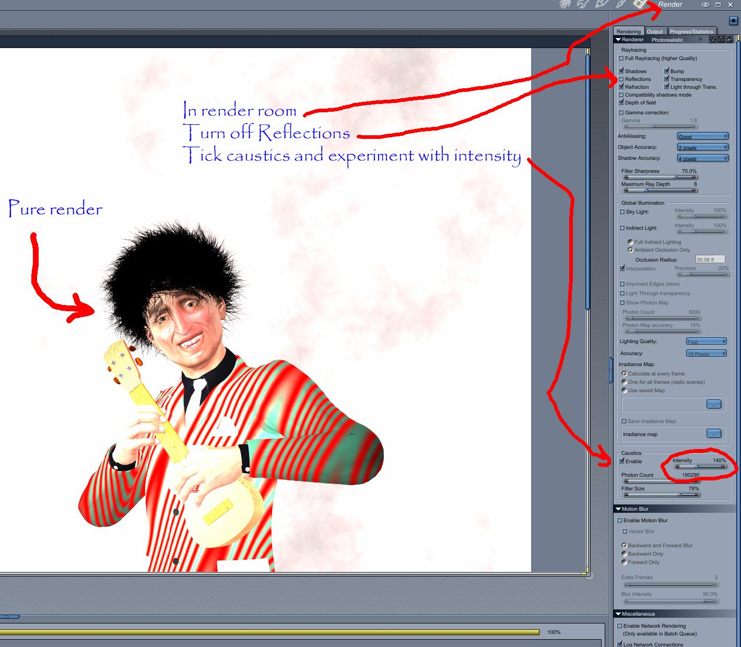Toggle Reflections checkbox
This screenshot has height=647, width=741.
pos(621,79)
